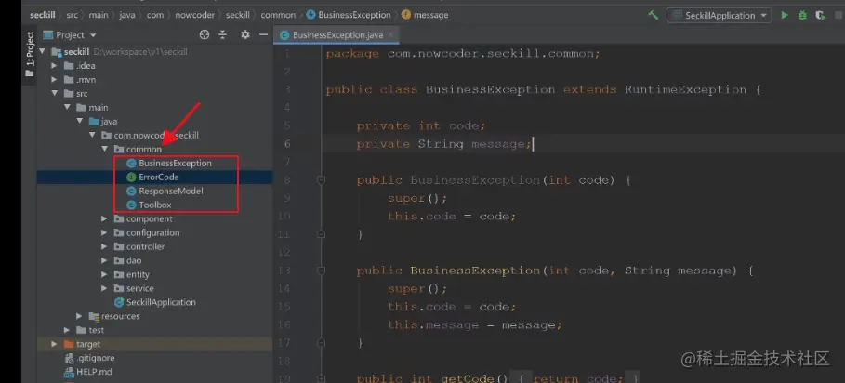Build the project with the hammer icon
This screenshot has height=383, width=845.
pos(654,15)
